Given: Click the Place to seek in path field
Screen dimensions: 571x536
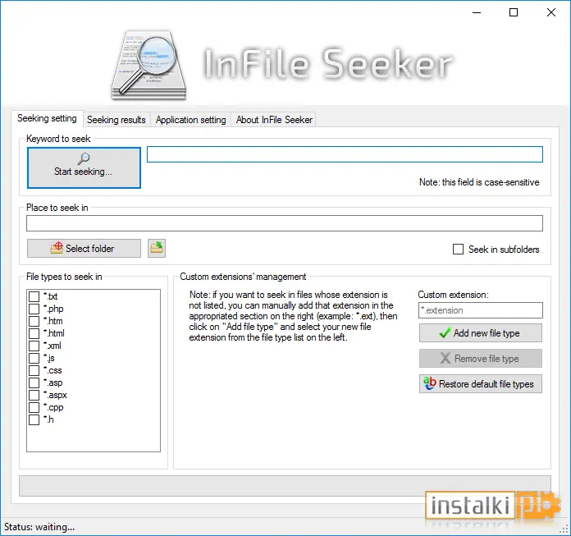Looking at the screenshot, I should tap(285, 223).
